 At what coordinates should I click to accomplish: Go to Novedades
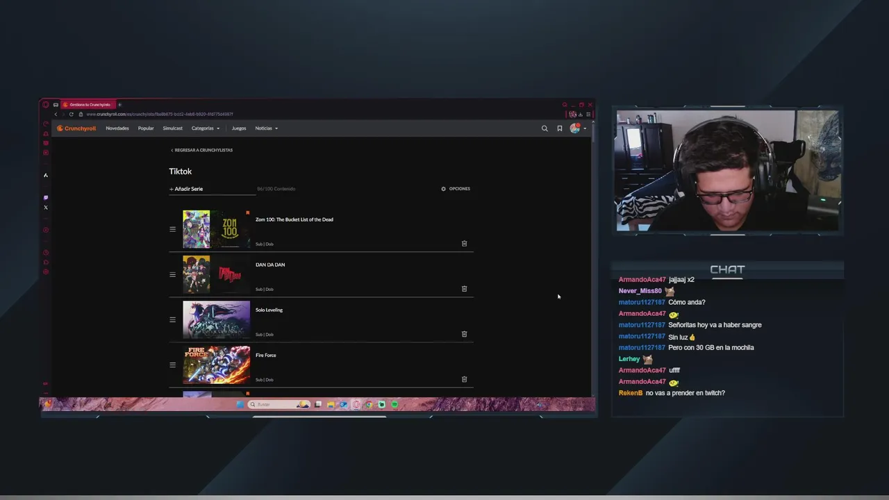coord(117,128)
